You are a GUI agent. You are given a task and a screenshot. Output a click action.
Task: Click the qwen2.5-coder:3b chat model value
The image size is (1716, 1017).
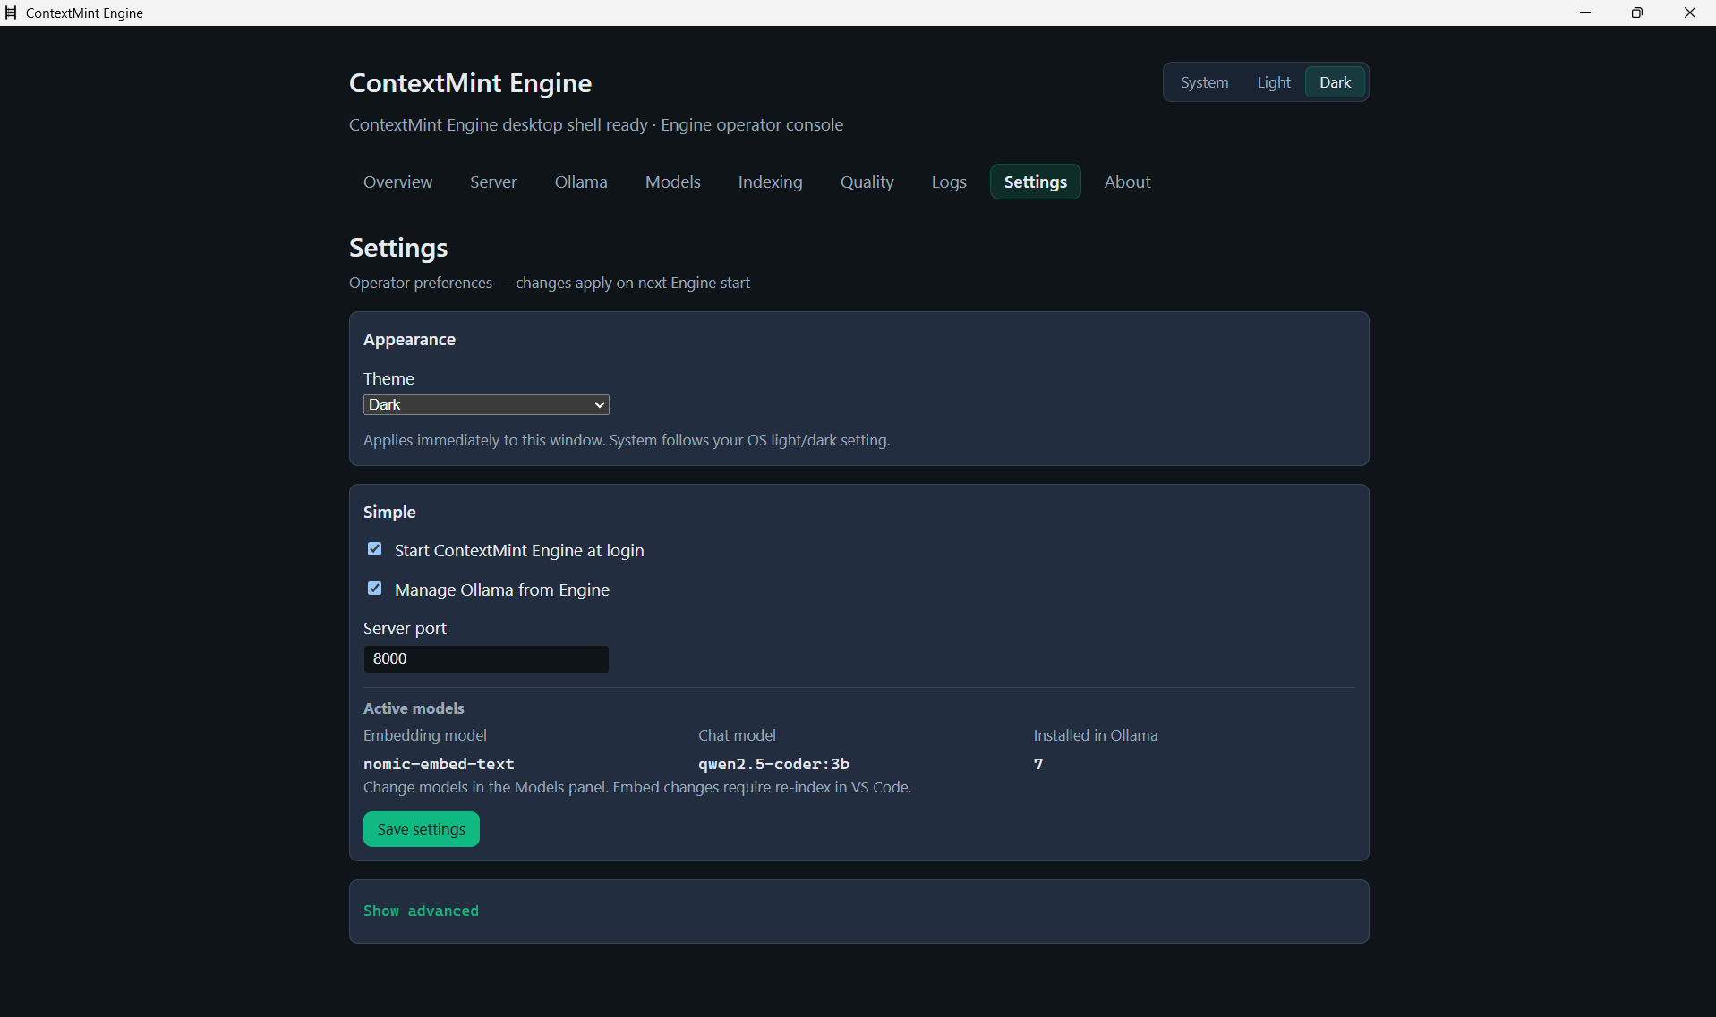773,764
